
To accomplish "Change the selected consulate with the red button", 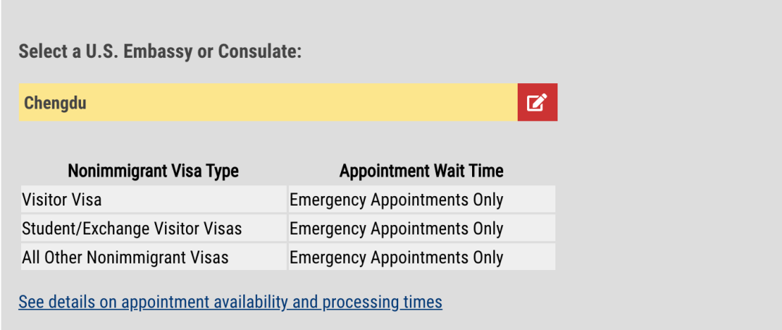I will point(537,102).
